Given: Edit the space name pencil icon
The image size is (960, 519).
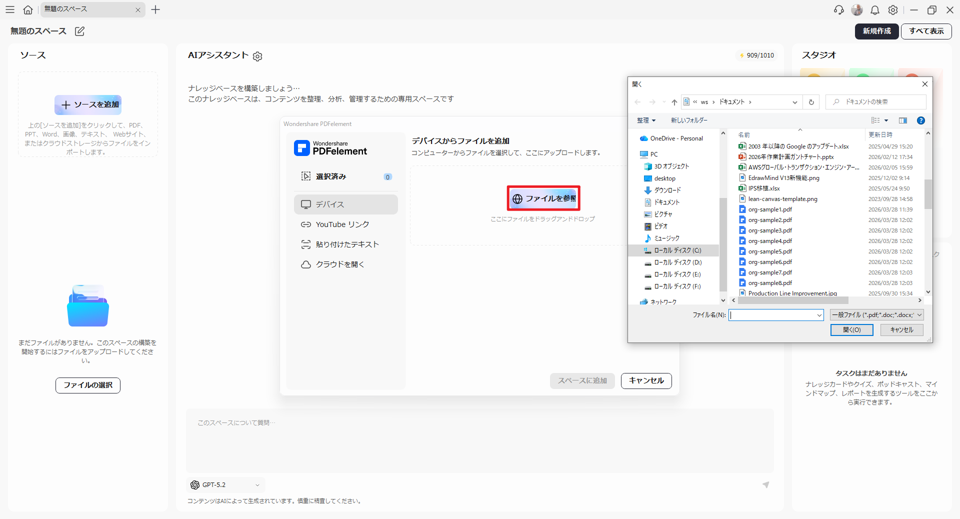Looking at the screenshot, I should [x=79, y=31].
